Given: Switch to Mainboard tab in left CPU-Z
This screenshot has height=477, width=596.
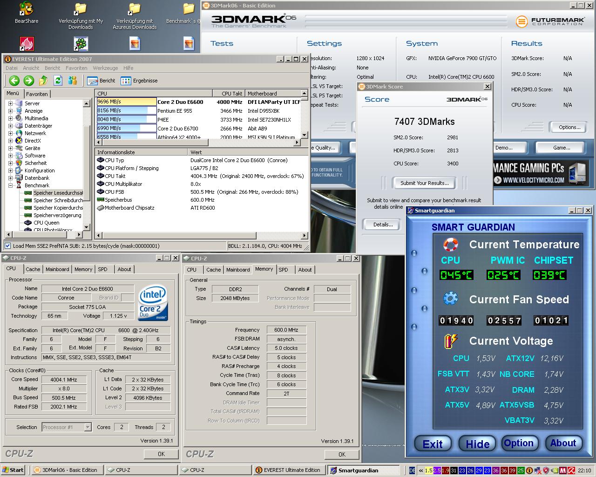Looking at the screenshot, I should pyautogui.click(x=57, y=269).
